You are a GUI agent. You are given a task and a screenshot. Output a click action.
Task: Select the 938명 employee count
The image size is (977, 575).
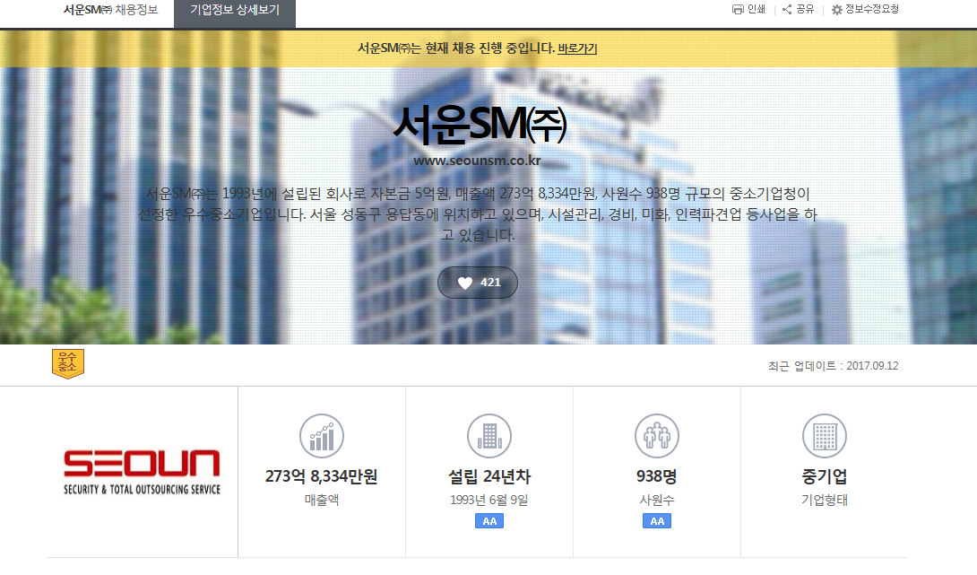[x=657, y=476]
